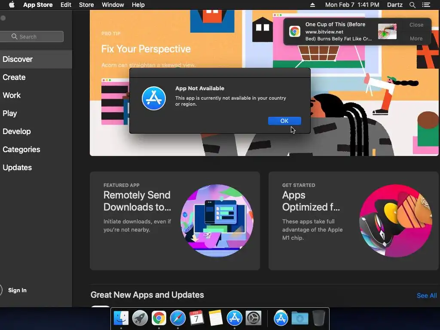Select Develop in the sidebar
440x330 pixels.
[36, 131]
